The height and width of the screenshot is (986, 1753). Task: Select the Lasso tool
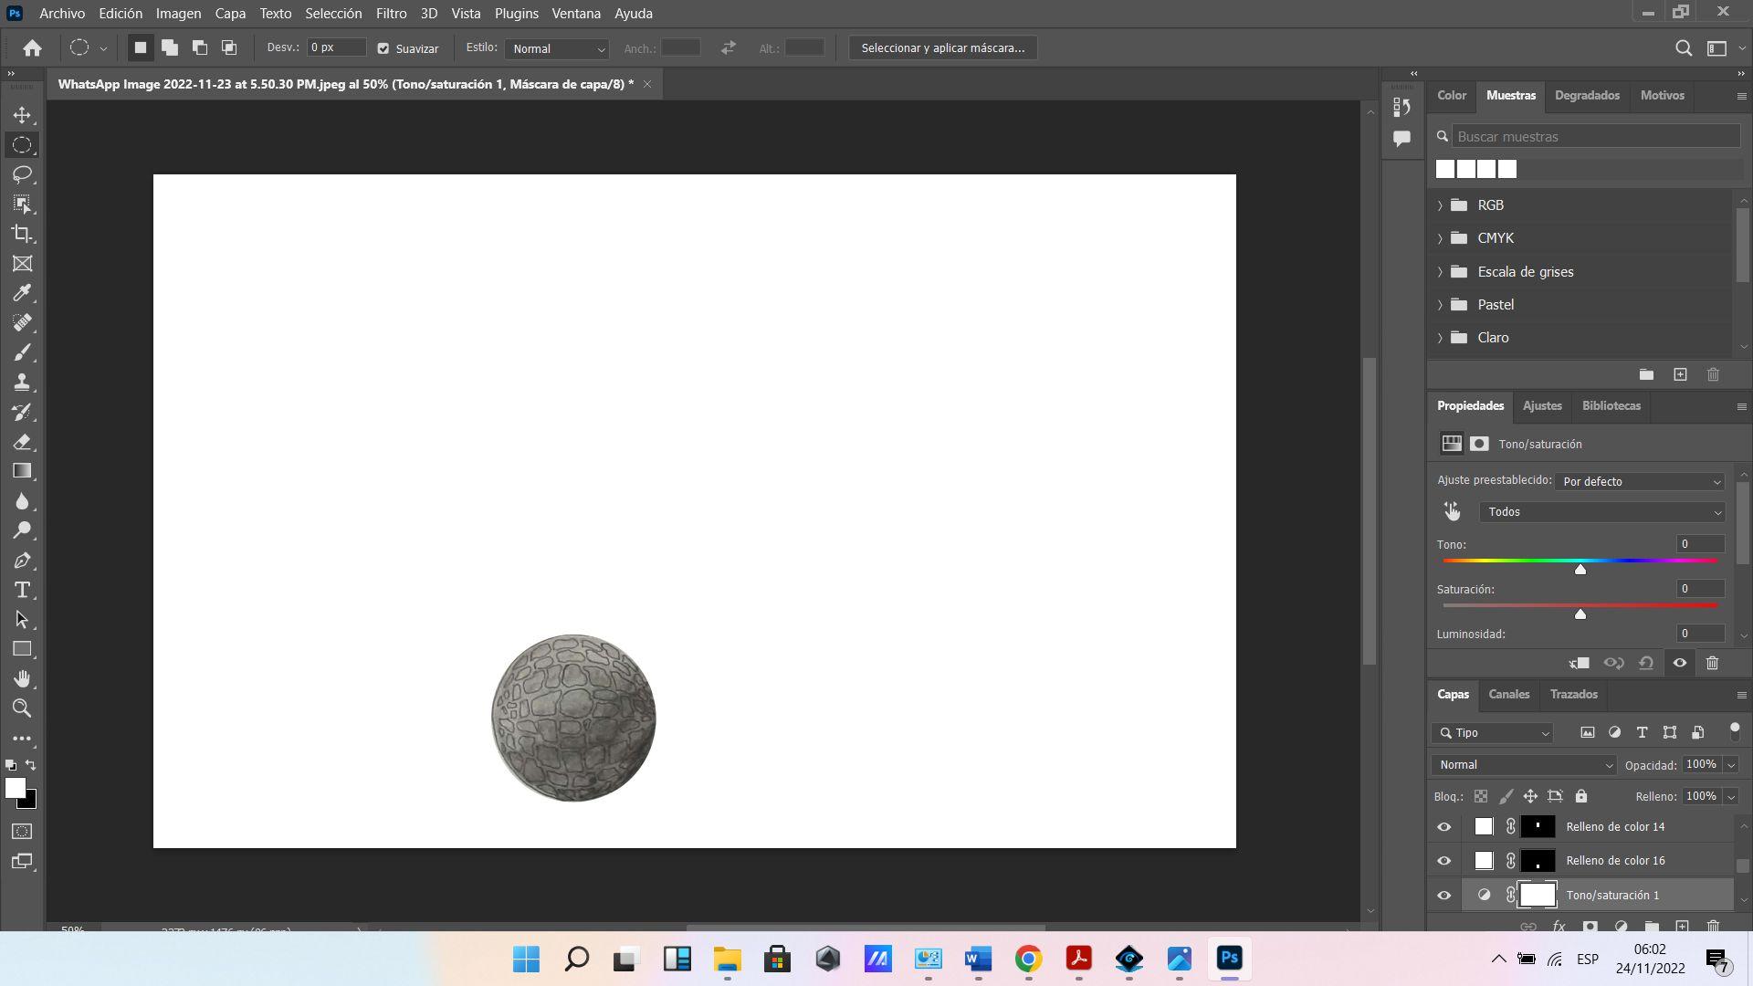point(22,174)
